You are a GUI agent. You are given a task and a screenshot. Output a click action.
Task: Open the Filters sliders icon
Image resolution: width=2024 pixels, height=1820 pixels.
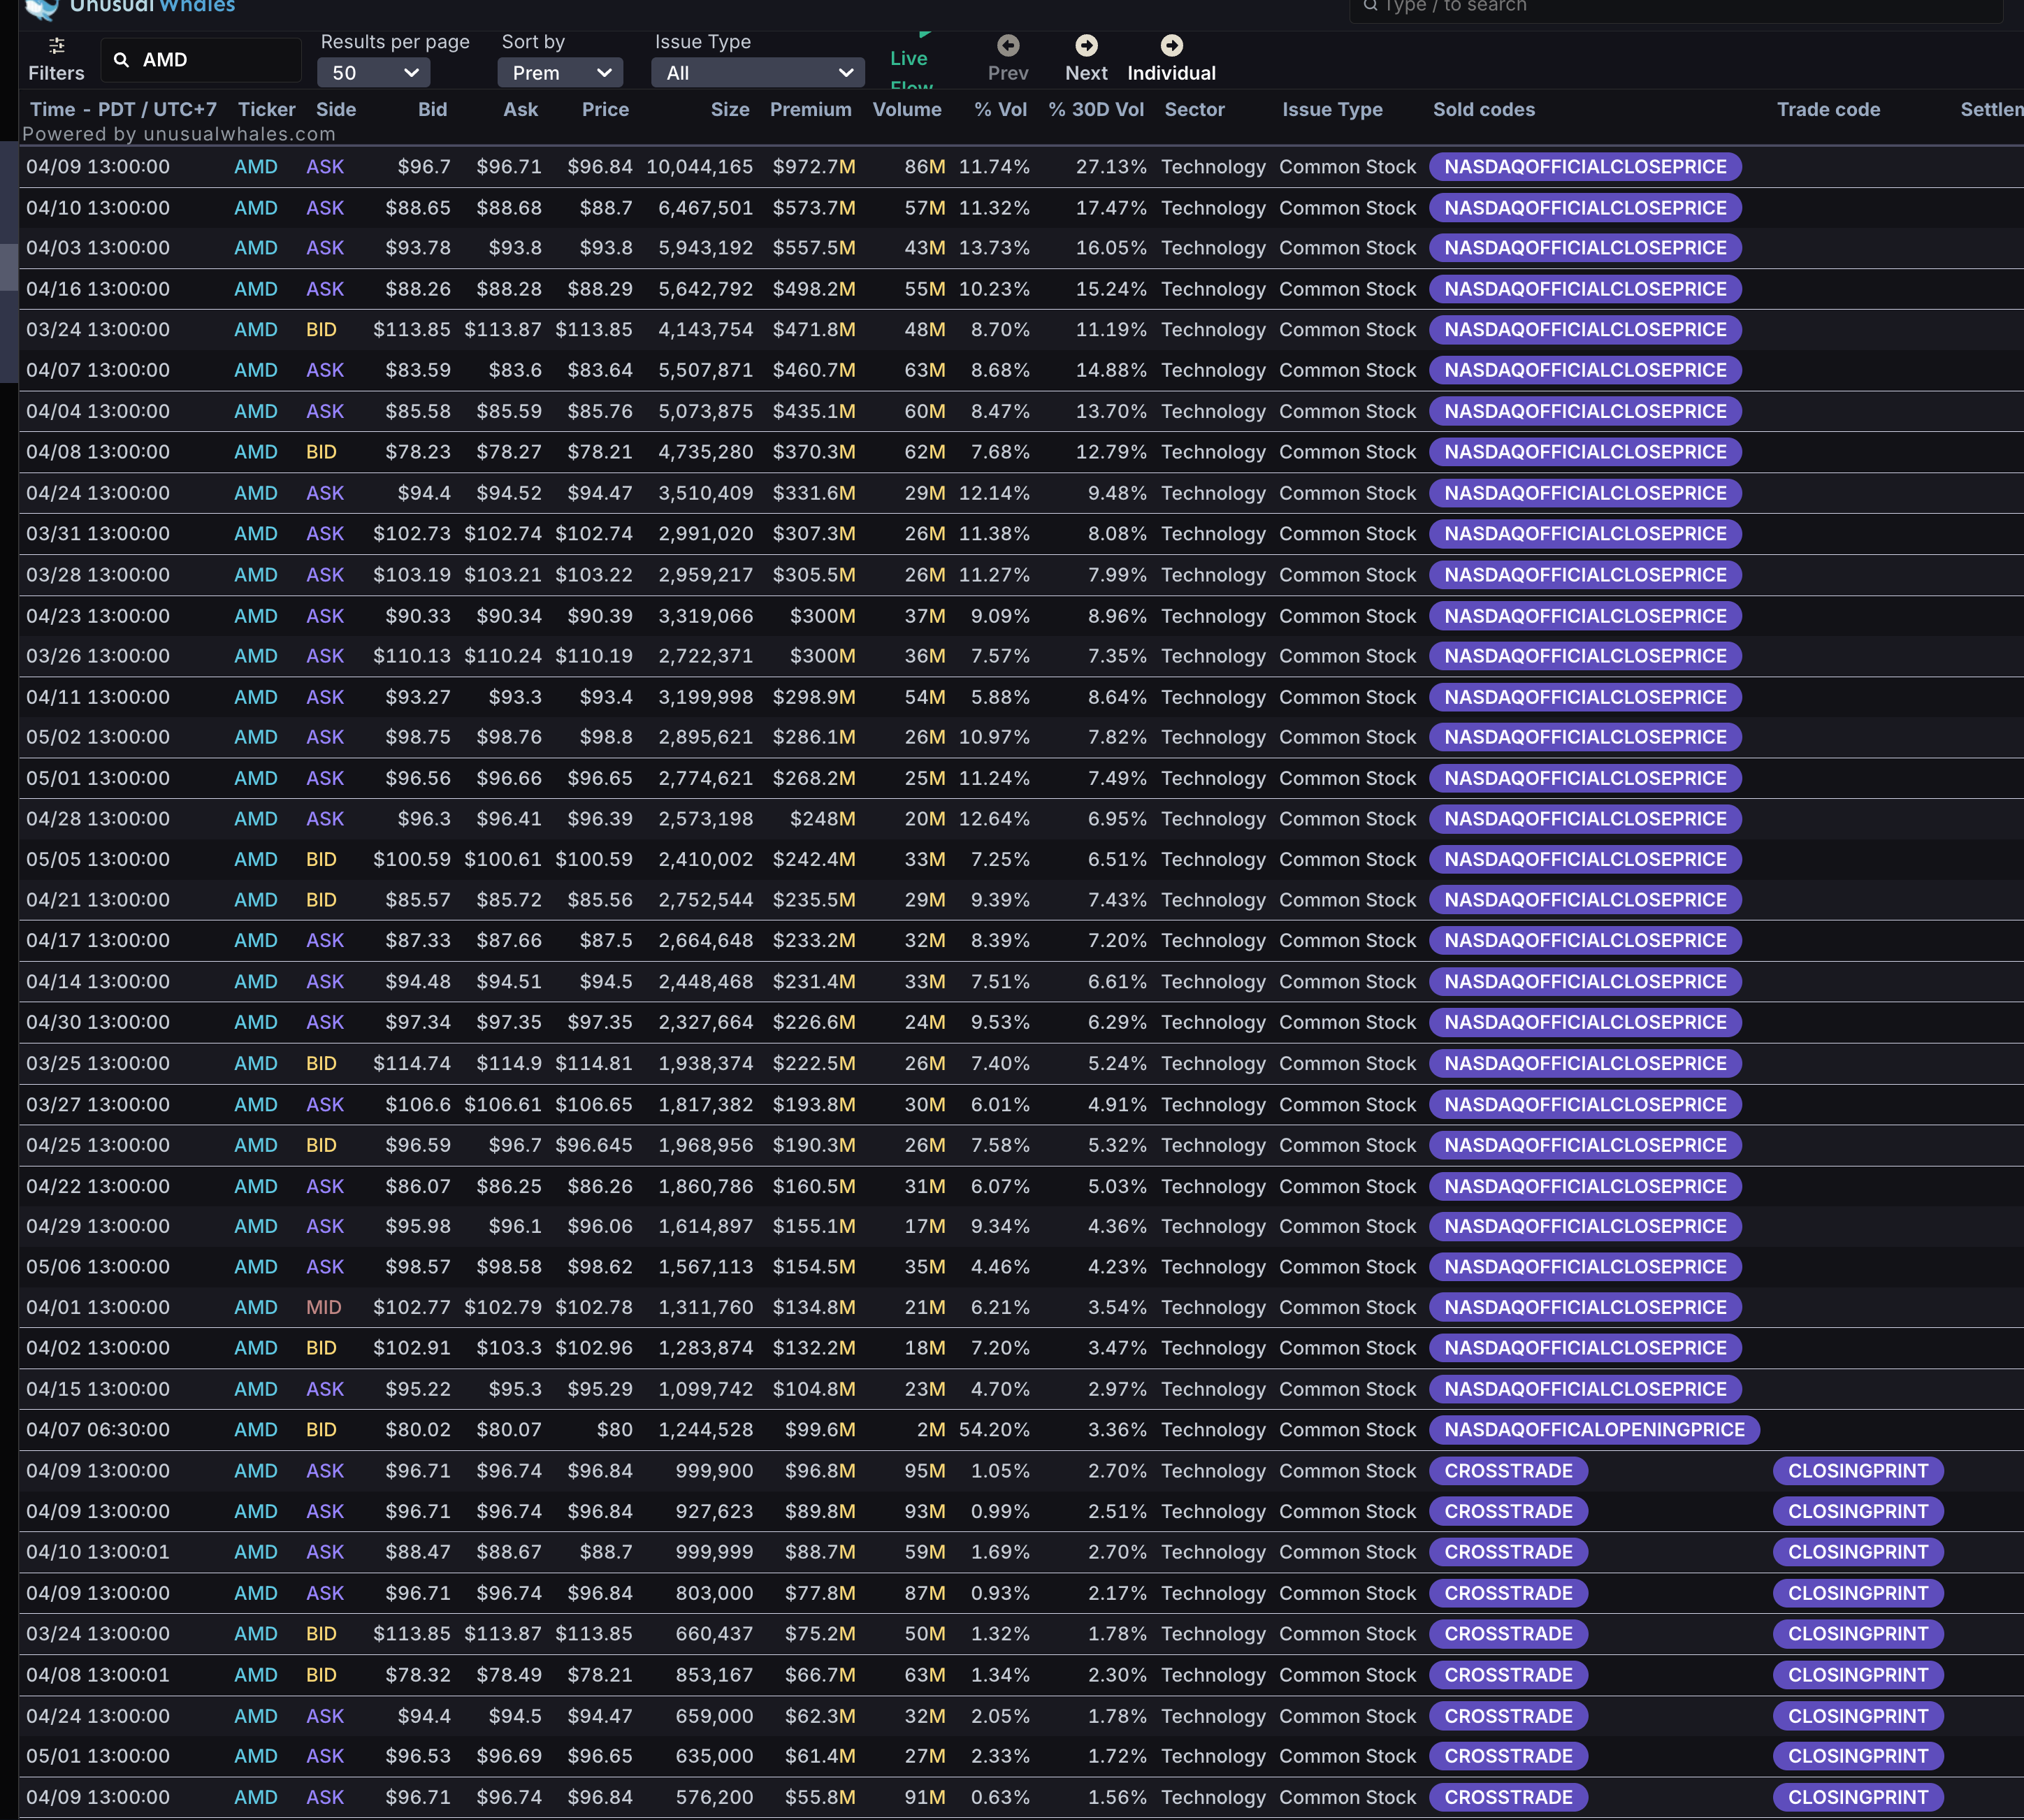[x=56, y=46]
